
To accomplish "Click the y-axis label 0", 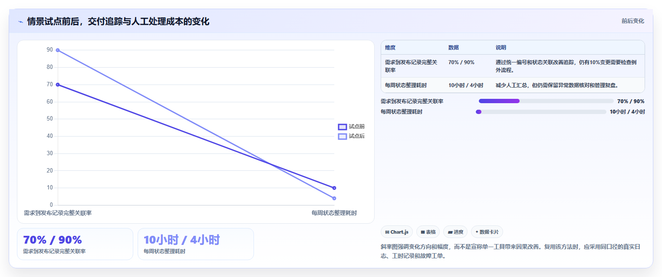I will click(51, 205).
